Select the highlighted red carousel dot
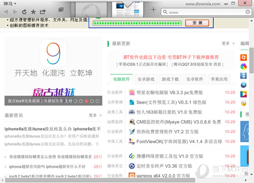The height and width of the screenshot is (183, 254). tap(86, 101)
